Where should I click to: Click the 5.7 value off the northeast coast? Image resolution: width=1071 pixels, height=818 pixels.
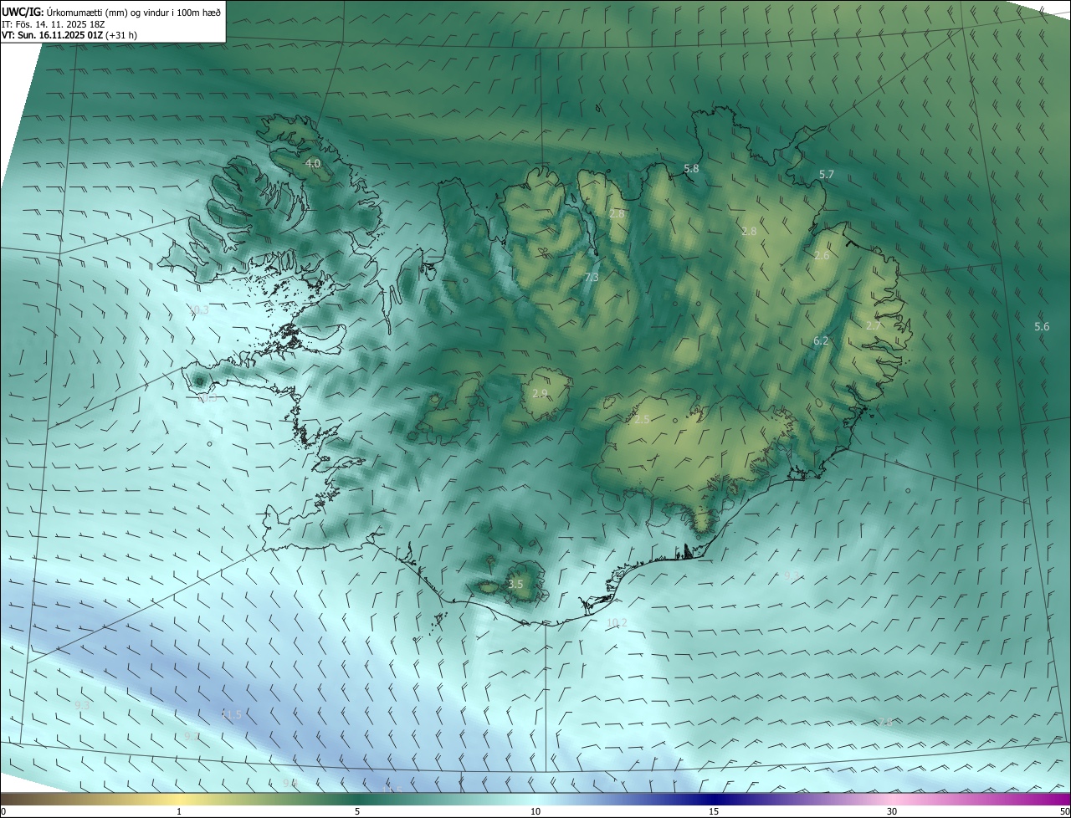(827, 175)
